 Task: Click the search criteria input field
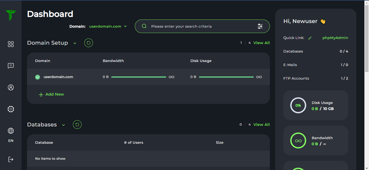[200, 26]
